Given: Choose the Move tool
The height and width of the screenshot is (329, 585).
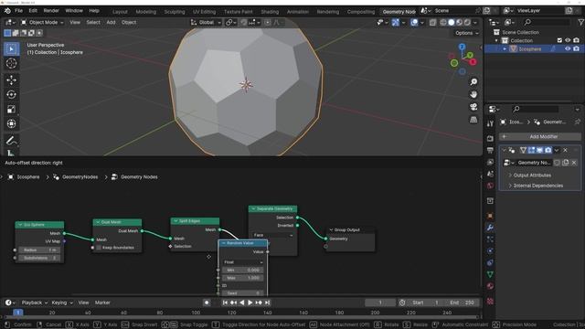Looking at the screenshot, I should [x=11, y=80].
